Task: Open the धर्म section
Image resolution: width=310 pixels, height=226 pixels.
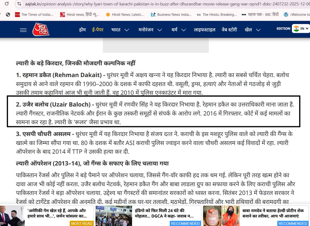Action: (x=175, y=30)
